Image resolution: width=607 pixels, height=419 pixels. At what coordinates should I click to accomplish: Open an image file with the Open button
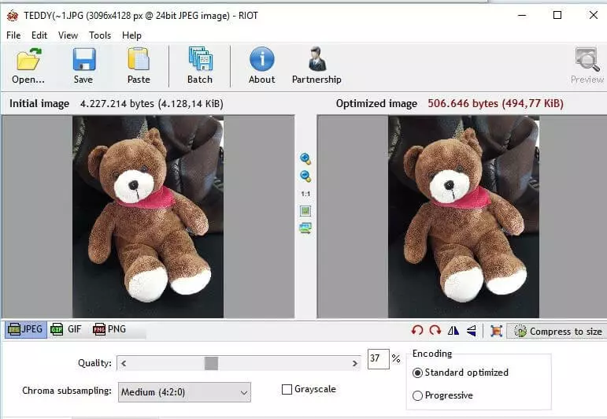pos(28,66)
